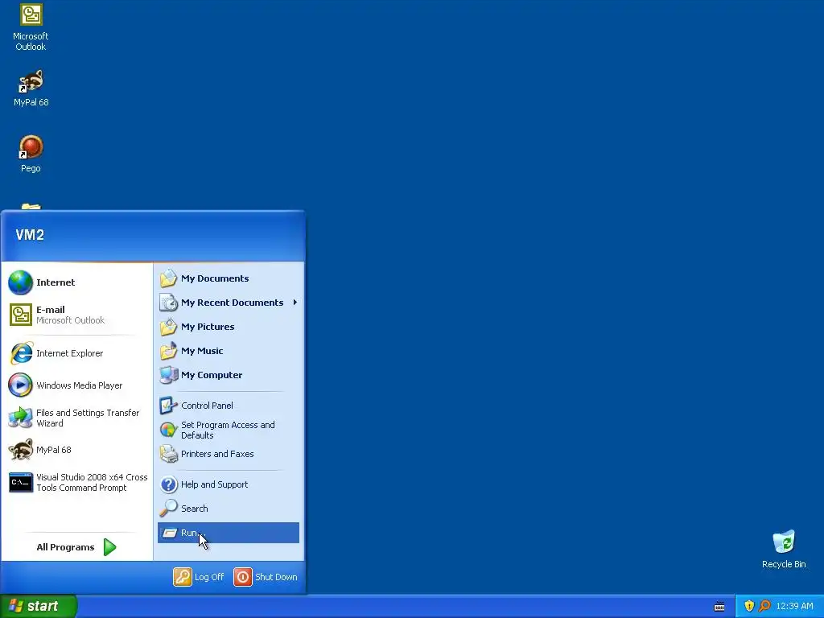Select the Run... menu entry
Screen dimensions: 824x618
[x=229, y=533]
